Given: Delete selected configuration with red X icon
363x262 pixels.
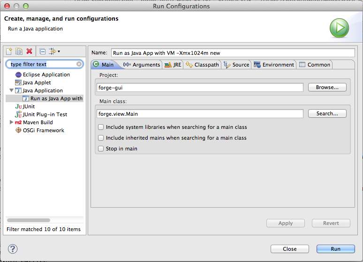Looking at the screenshot, I should [29, 52].
